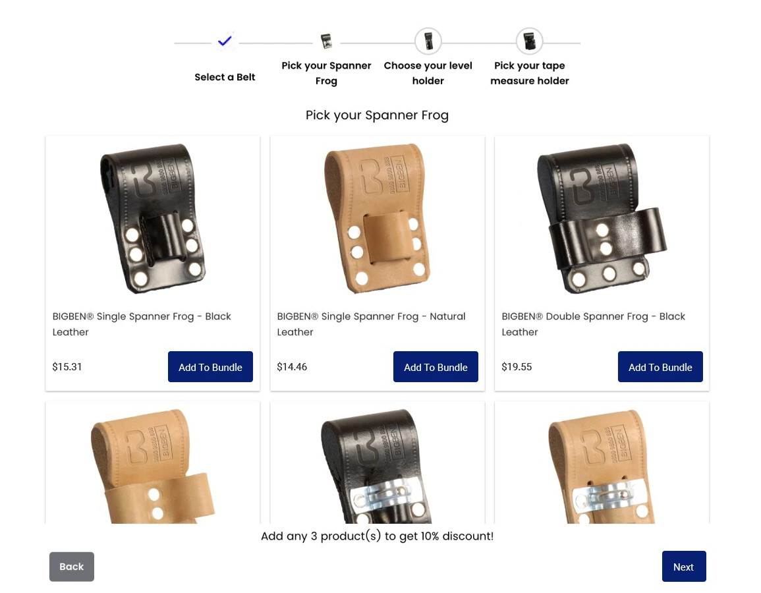The width and height of the screenshot is (761, 593).
Task: Go back with the Back button
Action: tap(71, 567)
